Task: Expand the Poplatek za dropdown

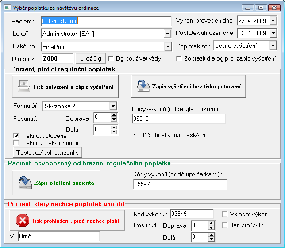Action: [273, 45]
